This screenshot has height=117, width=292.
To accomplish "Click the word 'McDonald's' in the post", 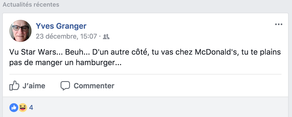I will tap(217, 52).
